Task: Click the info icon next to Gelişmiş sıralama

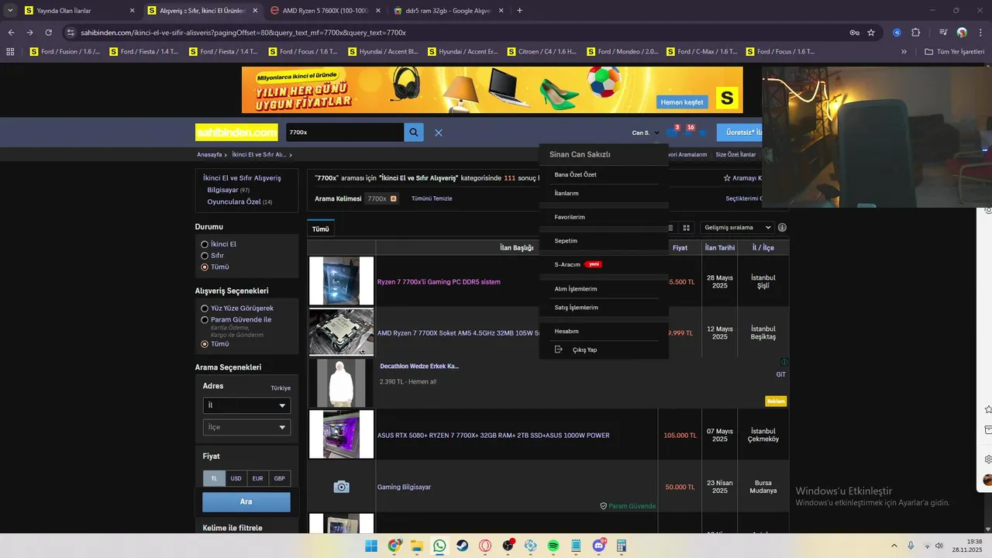Action: point(782,228)
